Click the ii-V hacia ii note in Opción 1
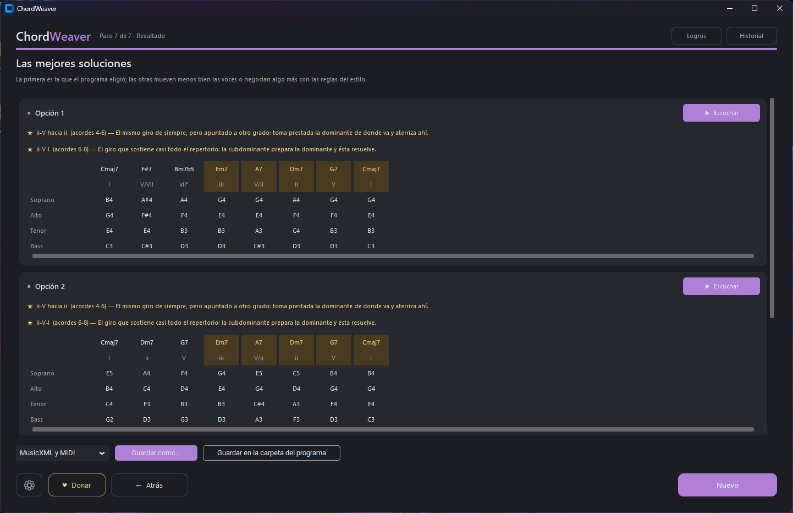This screenshot has height=513, width=793. click(228, 133)
